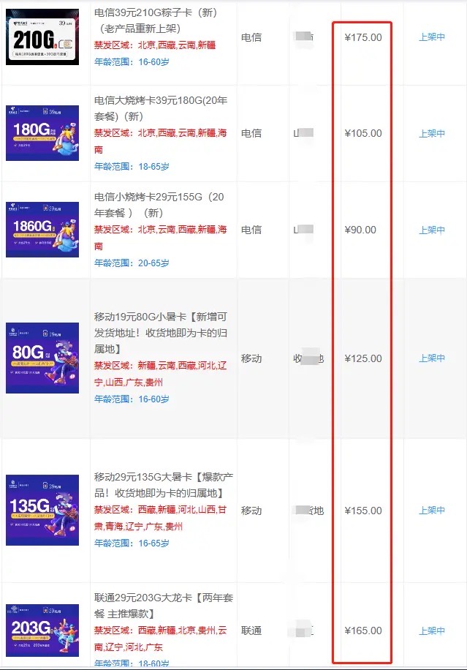Click 禁发区域 text of the 180G大烧烤卡 row
The height and width of the screenshot is (670, 467).
(161, 141)
